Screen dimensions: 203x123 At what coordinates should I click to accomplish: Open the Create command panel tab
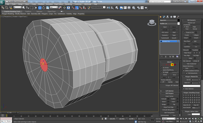click(161, 17)
